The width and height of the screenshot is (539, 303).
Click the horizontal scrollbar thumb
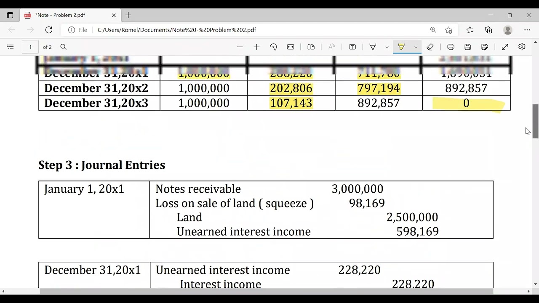click(x=266, y=291)
